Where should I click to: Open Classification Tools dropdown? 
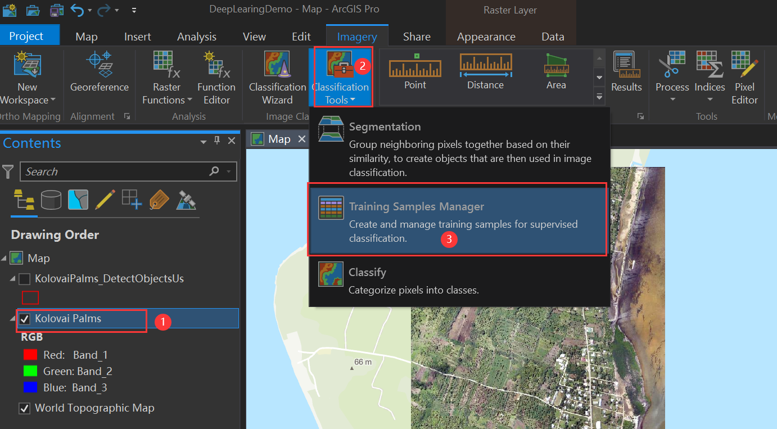click(x=340, y=79)
